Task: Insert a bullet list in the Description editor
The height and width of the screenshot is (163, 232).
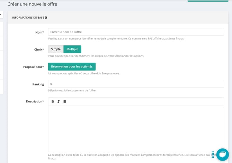Action: tap(64, 101)
